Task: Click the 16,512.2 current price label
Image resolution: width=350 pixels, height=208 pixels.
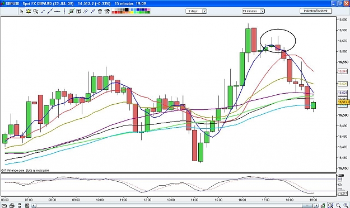Action: coord(343,102)
